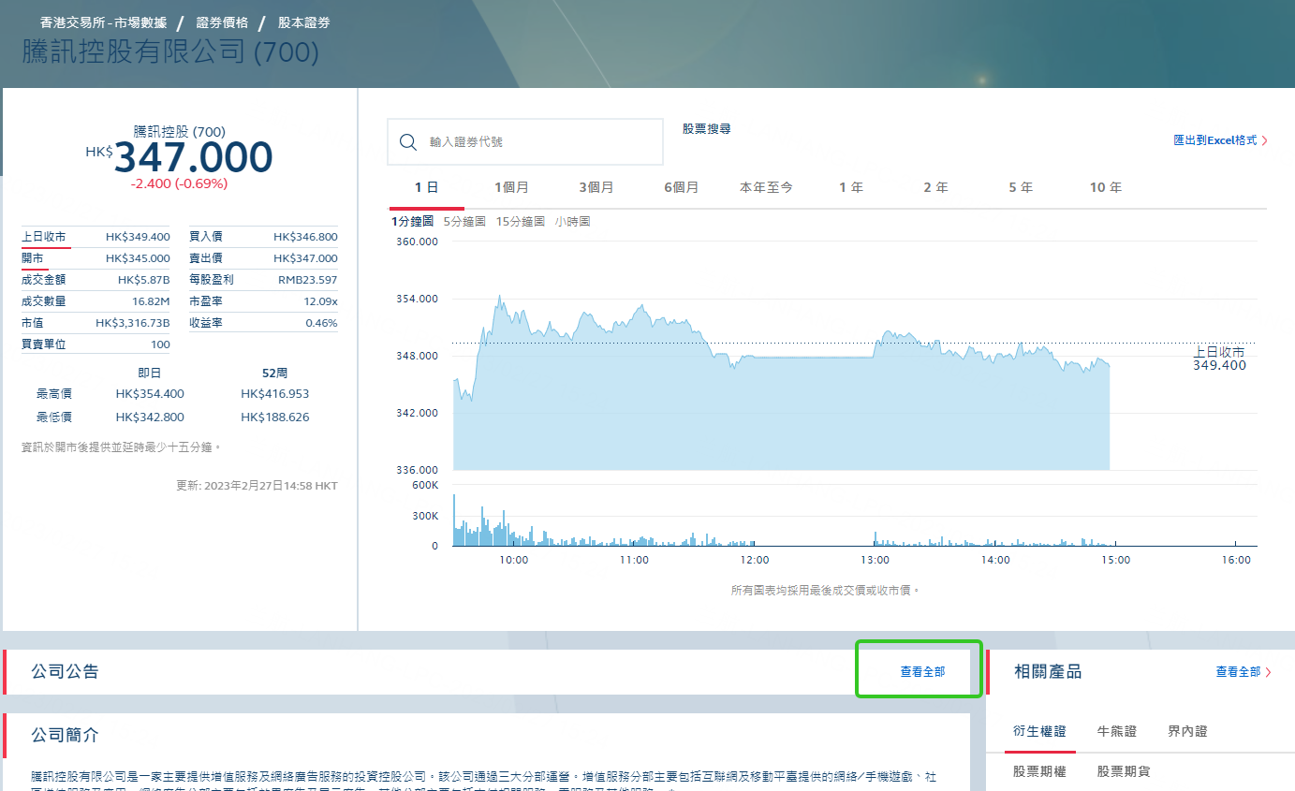Click the 股票搜尋 label
Screen dimensions: 1295x791
pos(706,129)
